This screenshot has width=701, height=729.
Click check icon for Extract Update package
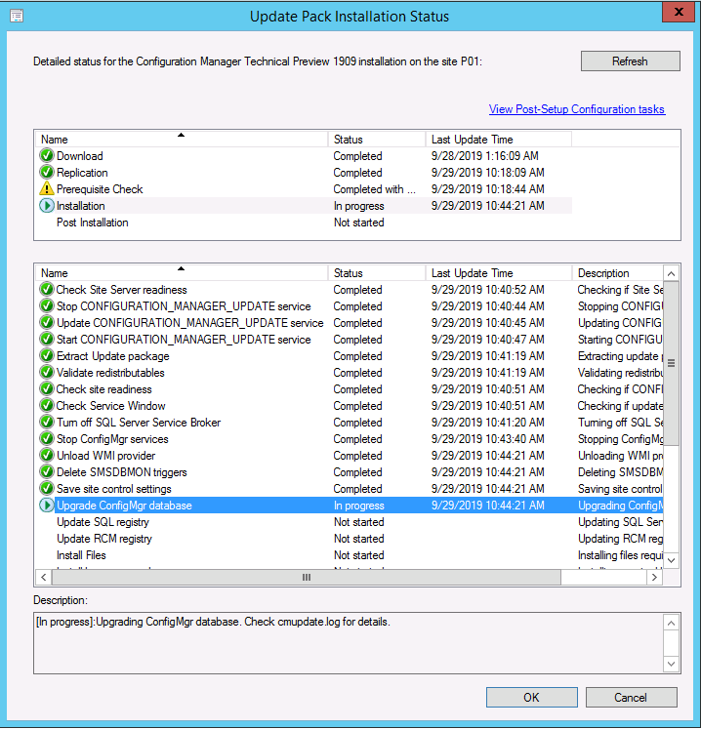click(47, 356)
